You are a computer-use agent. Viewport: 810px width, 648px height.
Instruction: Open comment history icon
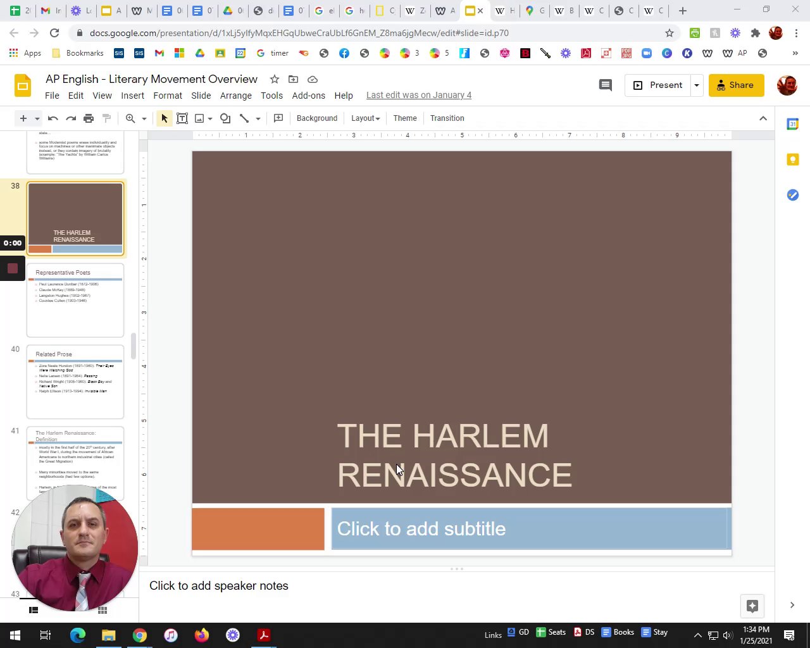coord(606,85)
